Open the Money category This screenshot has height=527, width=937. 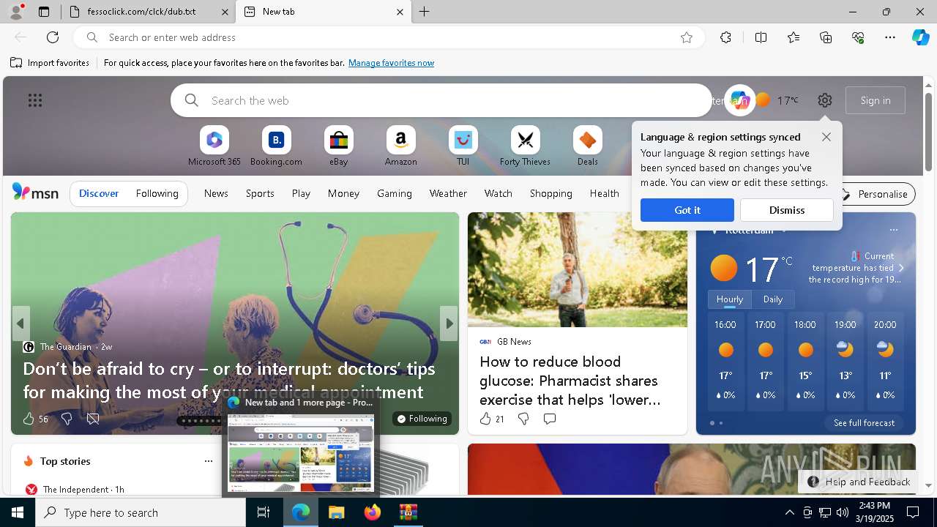[343, 193]
